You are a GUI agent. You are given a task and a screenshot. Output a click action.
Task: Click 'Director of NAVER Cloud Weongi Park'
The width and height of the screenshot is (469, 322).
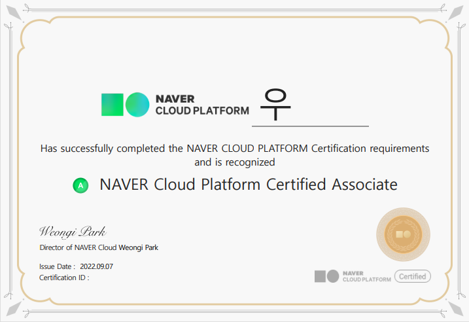(99, 247)
